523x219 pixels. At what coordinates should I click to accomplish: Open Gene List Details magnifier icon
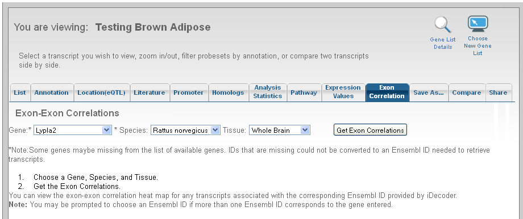click(x=443, y=25)
